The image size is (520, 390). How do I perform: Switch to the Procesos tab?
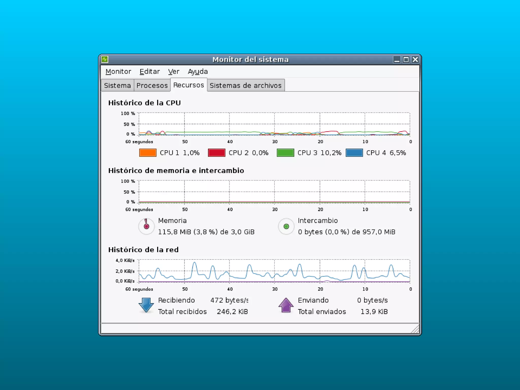pos(152,85)
